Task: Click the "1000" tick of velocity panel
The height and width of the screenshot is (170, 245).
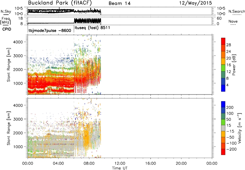Action: point(18,147)
